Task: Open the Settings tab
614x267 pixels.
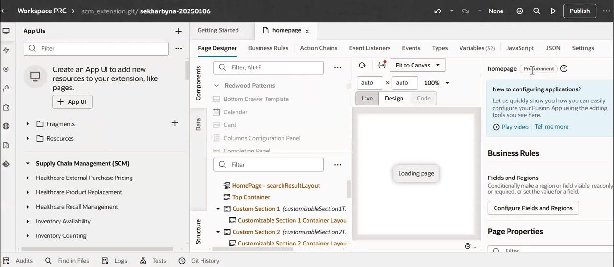Action: pyautogui.click(x=583, y=48)
